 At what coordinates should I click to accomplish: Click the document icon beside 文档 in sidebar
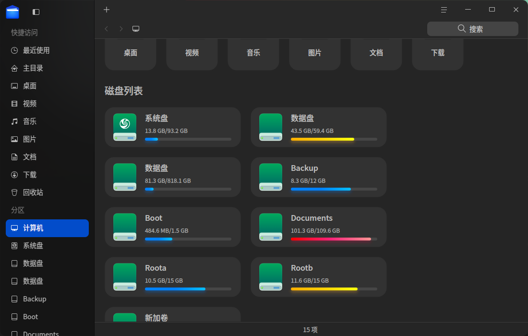click(14, 157)
